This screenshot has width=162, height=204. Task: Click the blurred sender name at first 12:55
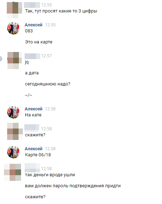(32, 5)
